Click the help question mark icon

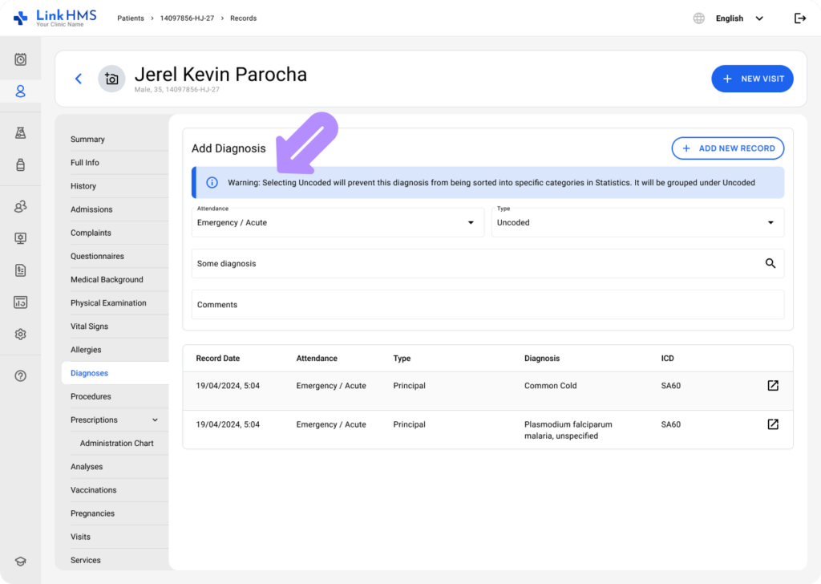pyautogui.click(x=20, y=375)
